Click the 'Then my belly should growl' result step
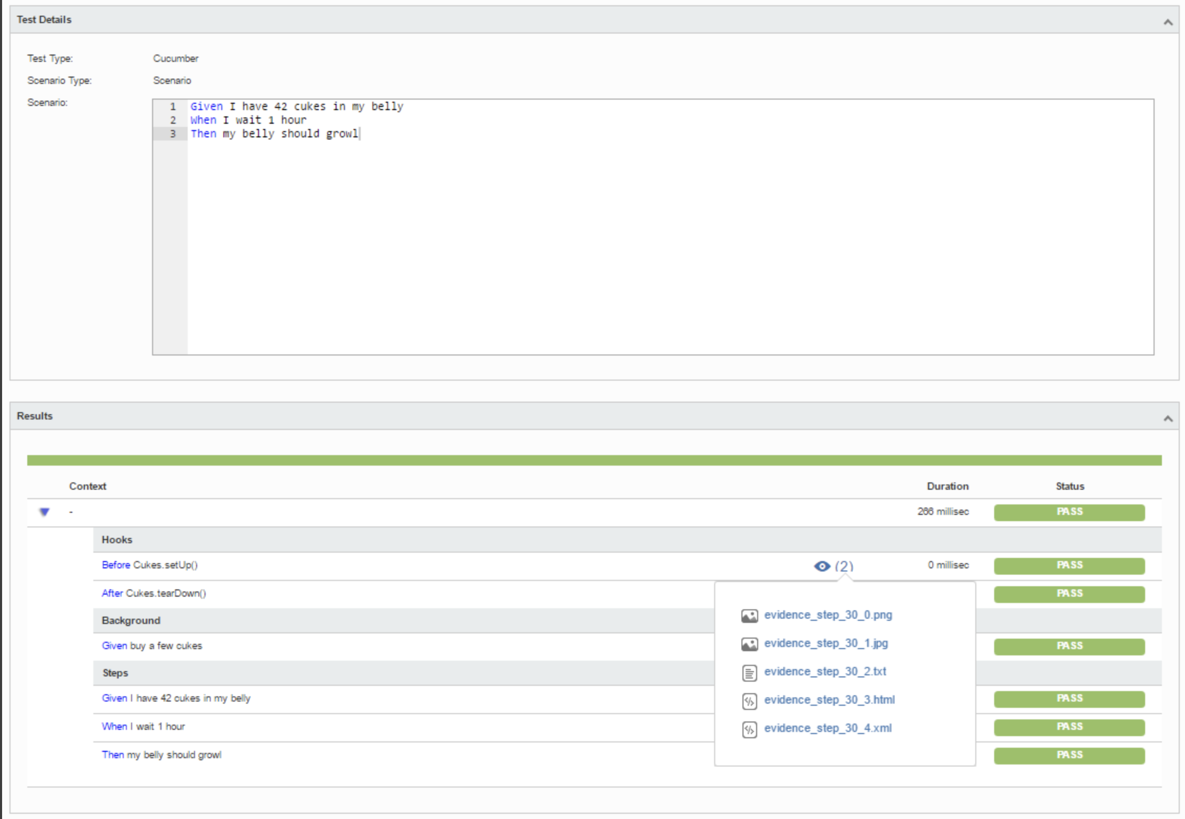Screen dimensions: 1185x819 [x=161, y=755]
